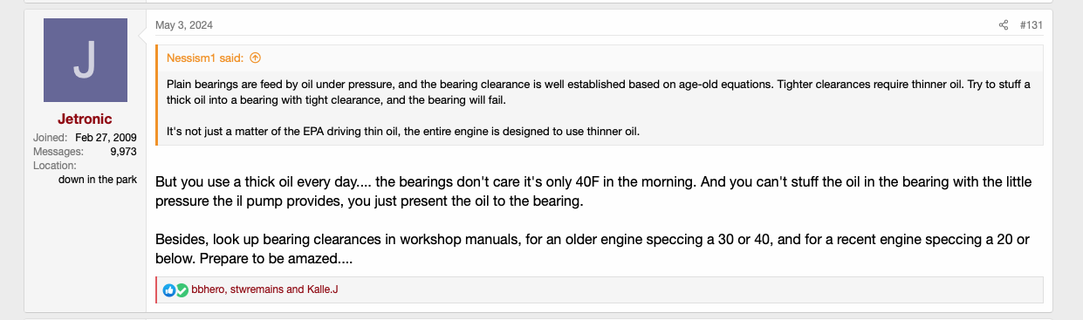Jump to original post via orange arrow icon

255,58
